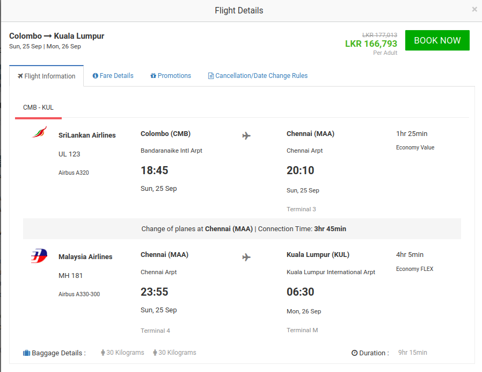Click Kuala Lumpur International Arpt text
Image resolution: width=482 pixels, height=372 pixels.
click(x=331, y=272)
